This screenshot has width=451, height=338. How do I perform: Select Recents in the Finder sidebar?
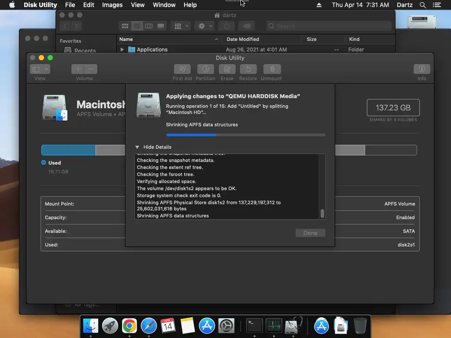point(80,50)
